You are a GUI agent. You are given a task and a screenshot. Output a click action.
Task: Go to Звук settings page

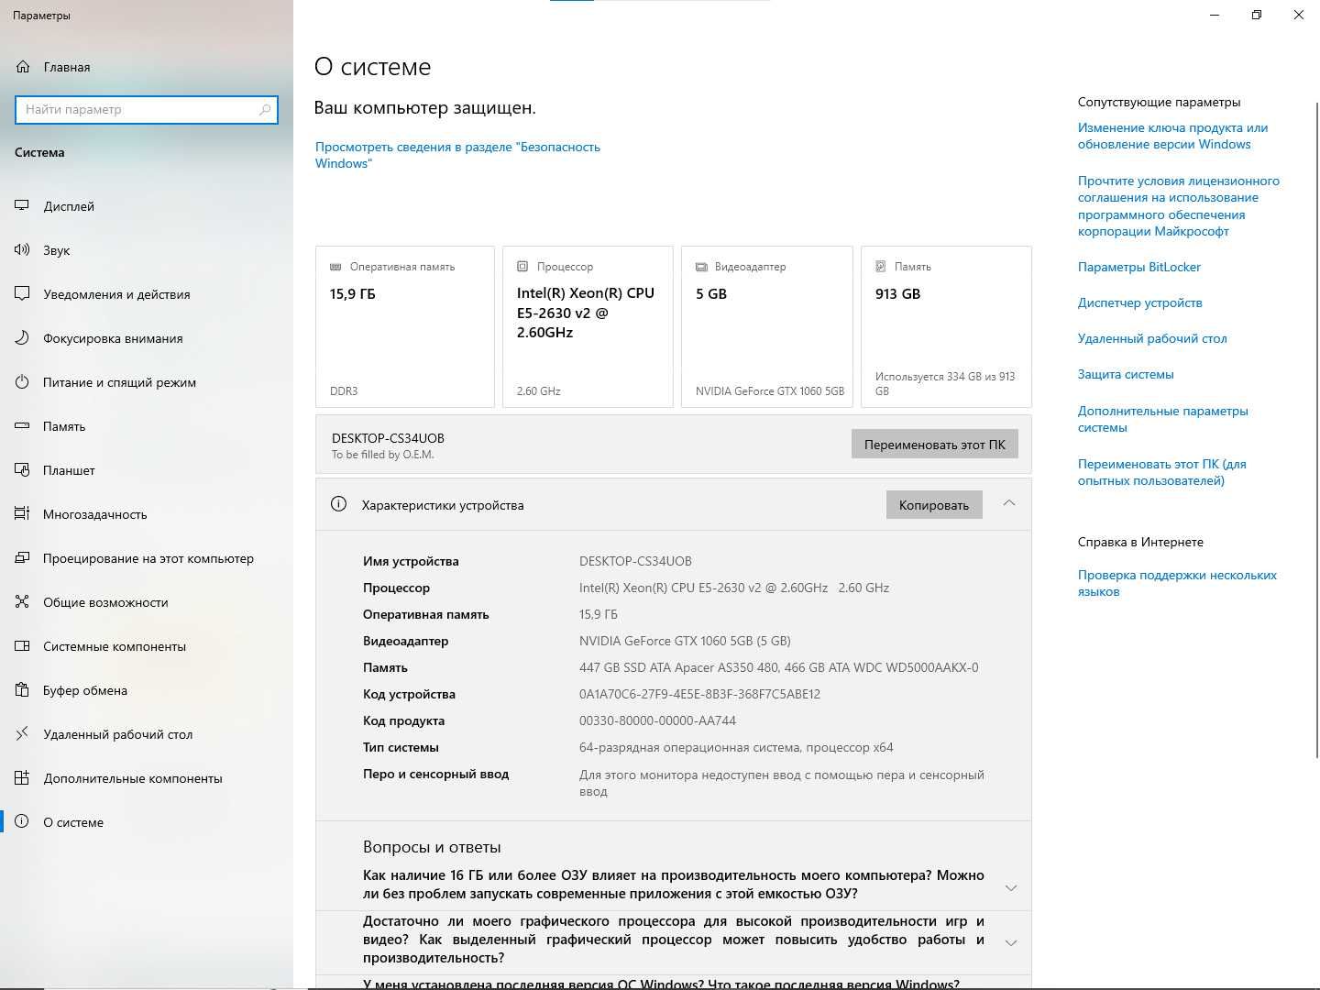[x=147, y=250]
